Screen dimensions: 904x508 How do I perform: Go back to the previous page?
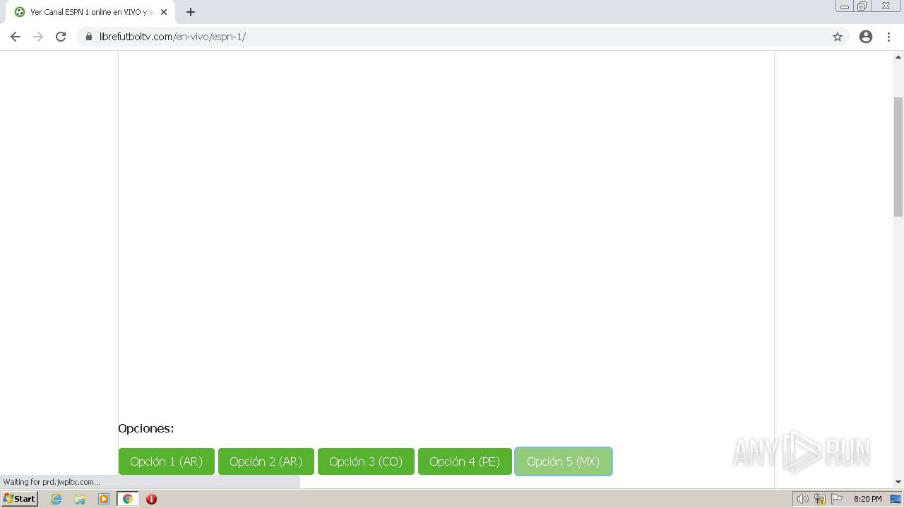pos(16,37)
